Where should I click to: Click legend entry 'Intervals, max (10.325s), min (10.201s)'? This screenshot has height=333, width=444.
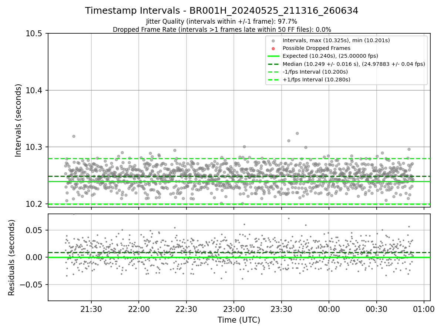336,40
